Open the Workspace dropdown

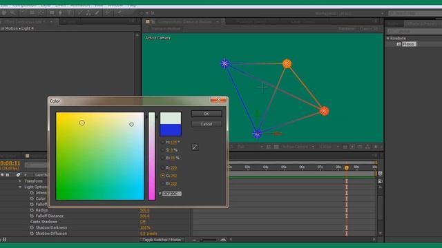click(x=362, y=14)
